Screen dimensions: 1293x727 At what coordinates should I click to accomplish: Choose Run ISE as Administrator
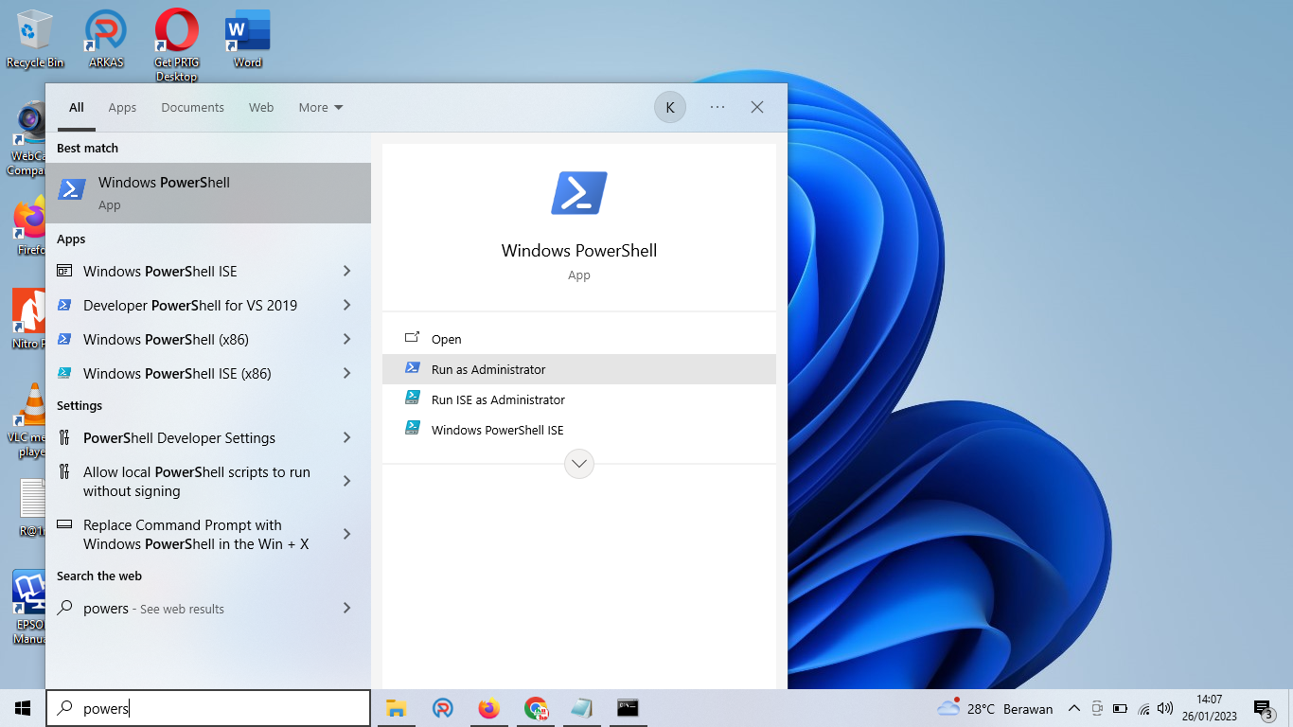point(579,399)
